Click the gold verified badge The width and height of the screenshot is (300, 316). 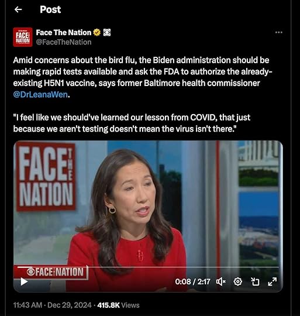click(97, 32)
